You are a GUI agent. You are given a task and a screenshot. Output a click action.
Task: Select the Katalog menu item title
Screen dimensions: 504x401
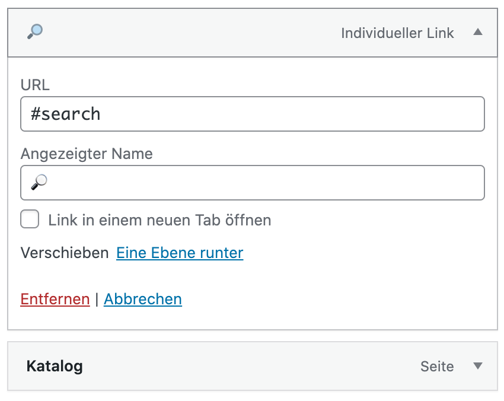(55, 366)
